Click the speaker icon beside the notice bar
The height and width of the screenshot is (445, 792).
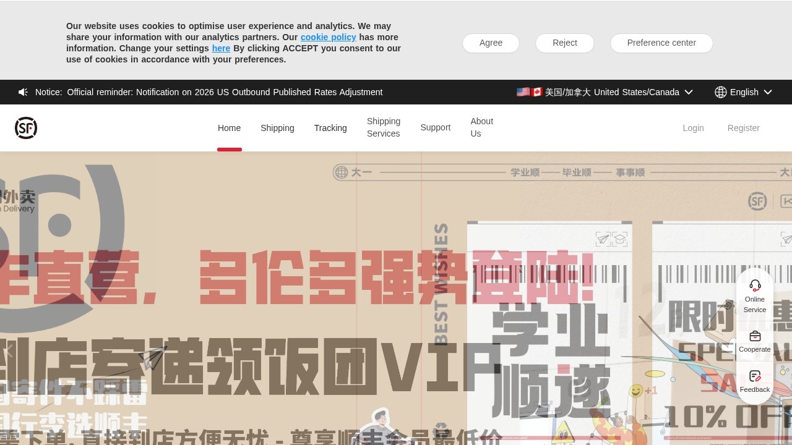(23, 92)
